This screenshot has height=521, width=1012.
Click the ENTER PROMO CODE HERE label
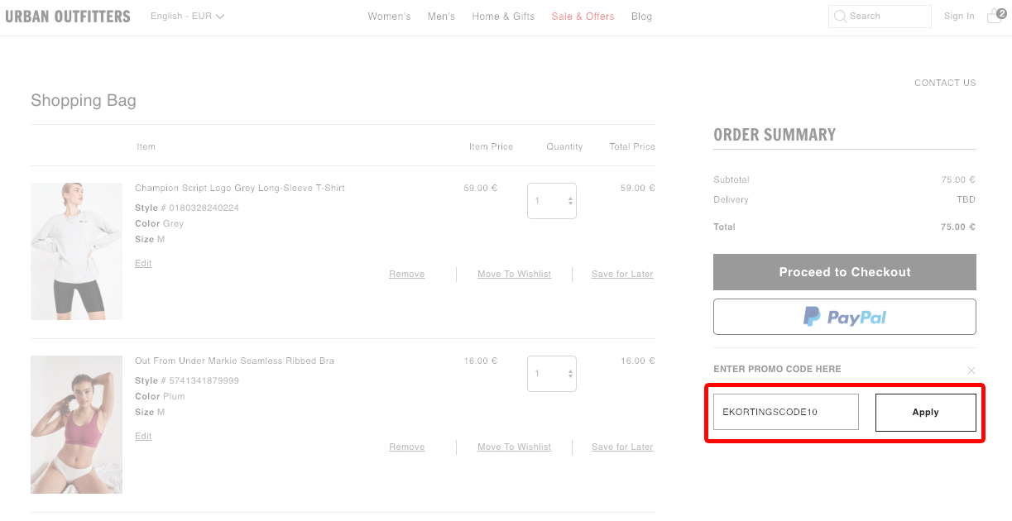pyautogui.click(x=777, y=369)
